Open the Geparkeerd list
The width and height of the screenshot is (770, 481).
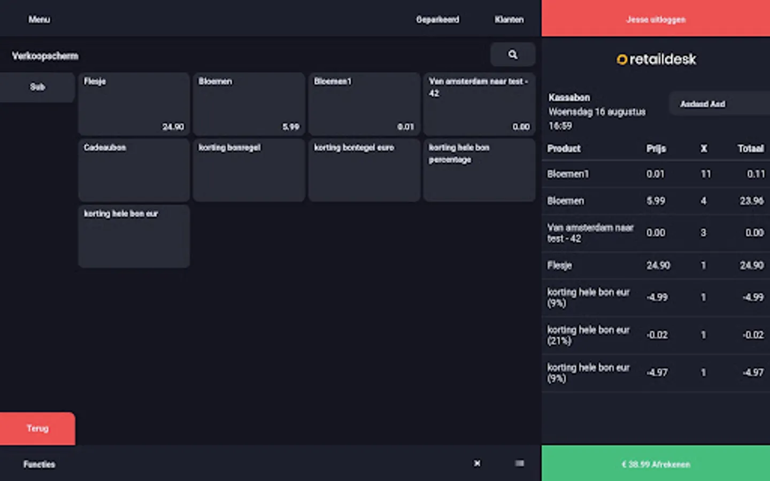437,19
